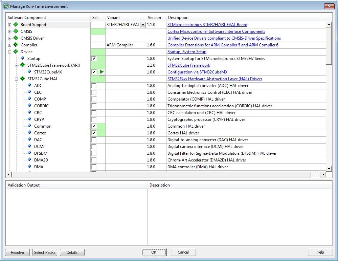338x261 pixels.
Task: Click the Help button
Action: pos(320,252)
